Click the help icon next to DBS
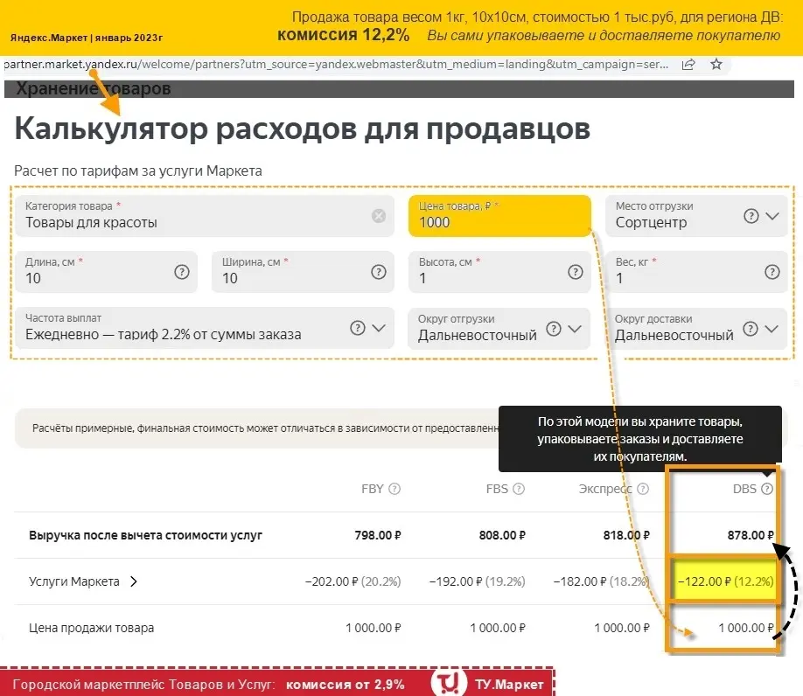Viewport: 803px width, 696px height. coord(767,489)
